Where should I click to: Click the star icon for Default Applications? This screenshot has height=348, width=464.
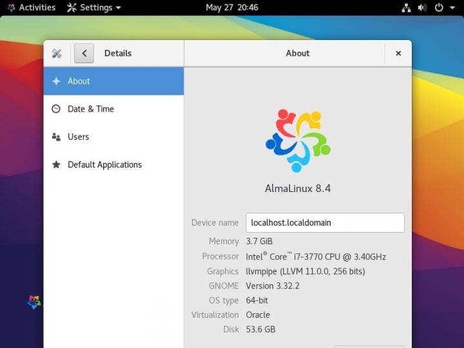tap(56, 164)
